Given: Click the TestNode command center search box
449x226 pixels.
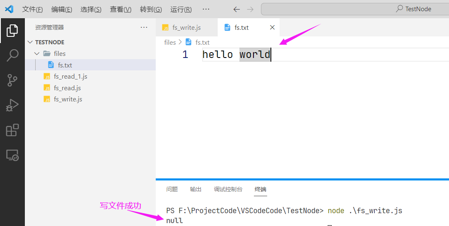Looking at the screenshot, I should [355, 9].
